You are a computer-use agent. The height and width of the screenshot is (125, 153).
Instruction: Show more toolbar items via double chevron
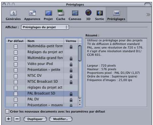(x=148, y=14)
